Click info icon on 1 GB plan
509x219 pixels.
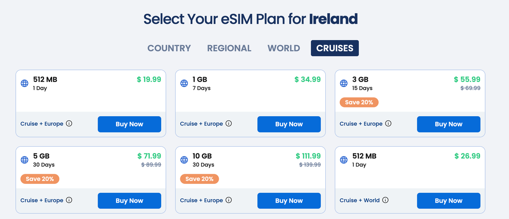point(229,124)
